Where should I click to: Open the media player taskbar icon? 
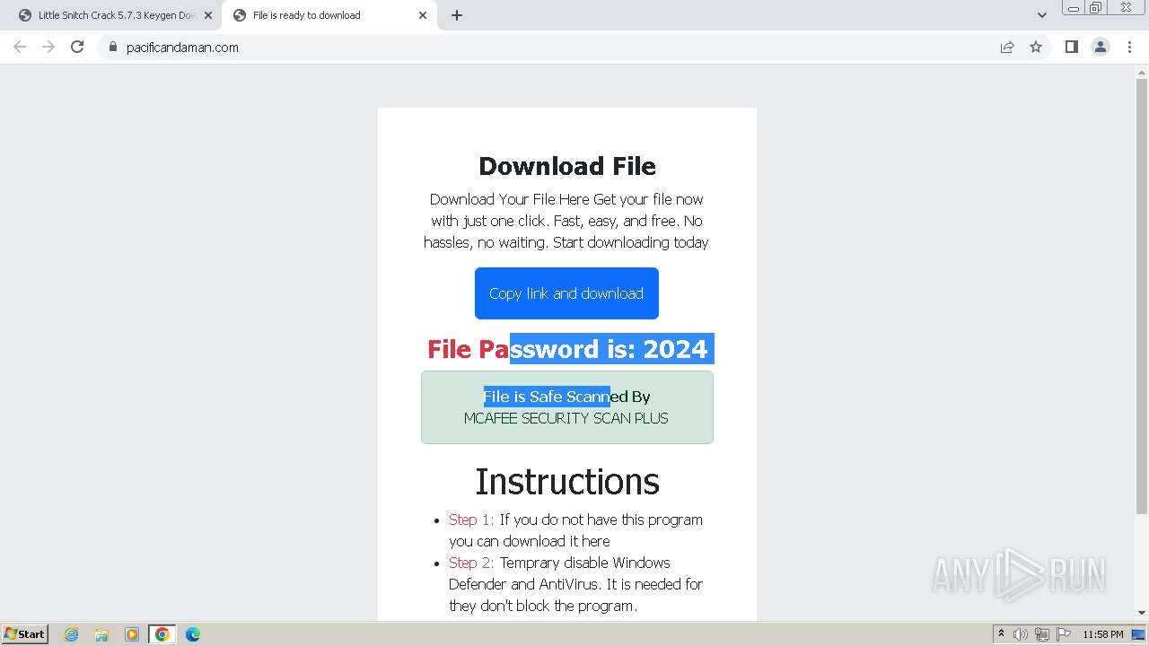point(132,634)
